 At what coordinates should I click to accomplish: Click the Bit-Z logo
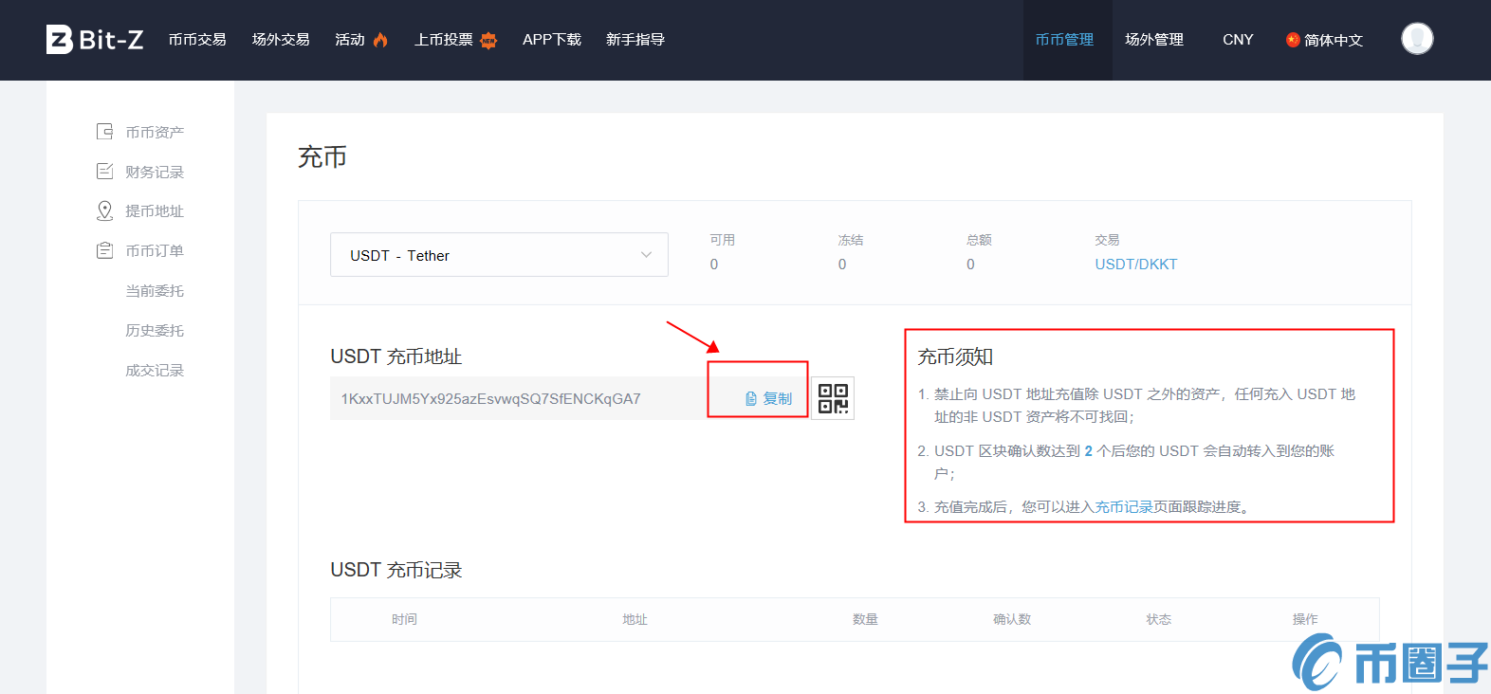coord(95,39)
